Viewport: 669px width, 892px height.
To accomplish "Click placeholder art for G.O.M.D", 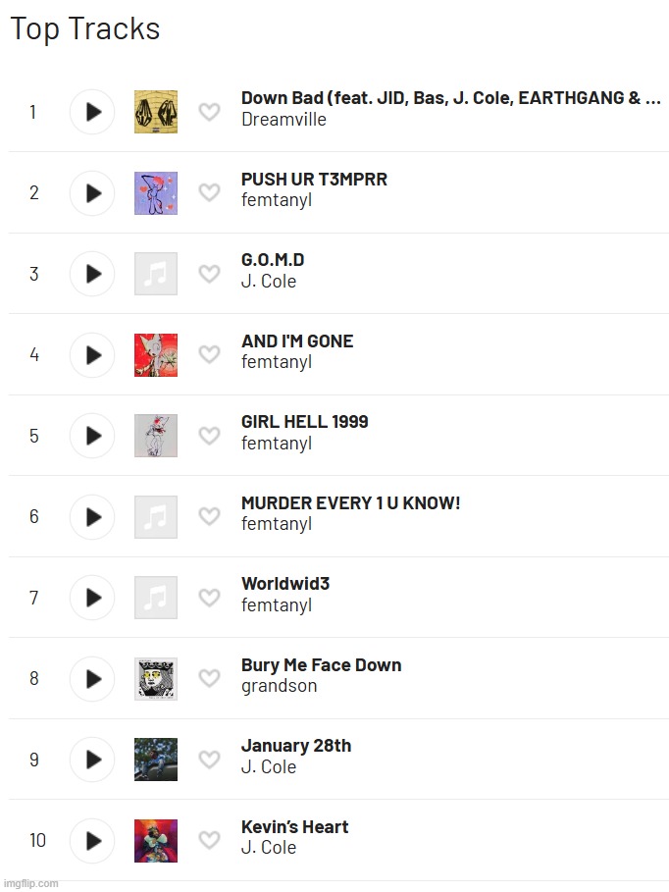I will pos(156,274).
